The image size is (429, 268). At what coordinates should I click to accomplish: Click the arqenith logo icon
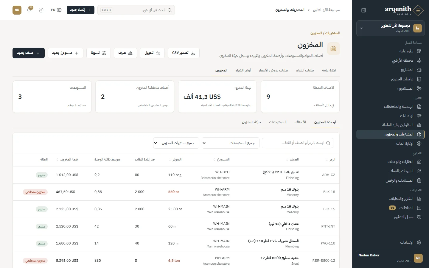[x=418, y=10]
